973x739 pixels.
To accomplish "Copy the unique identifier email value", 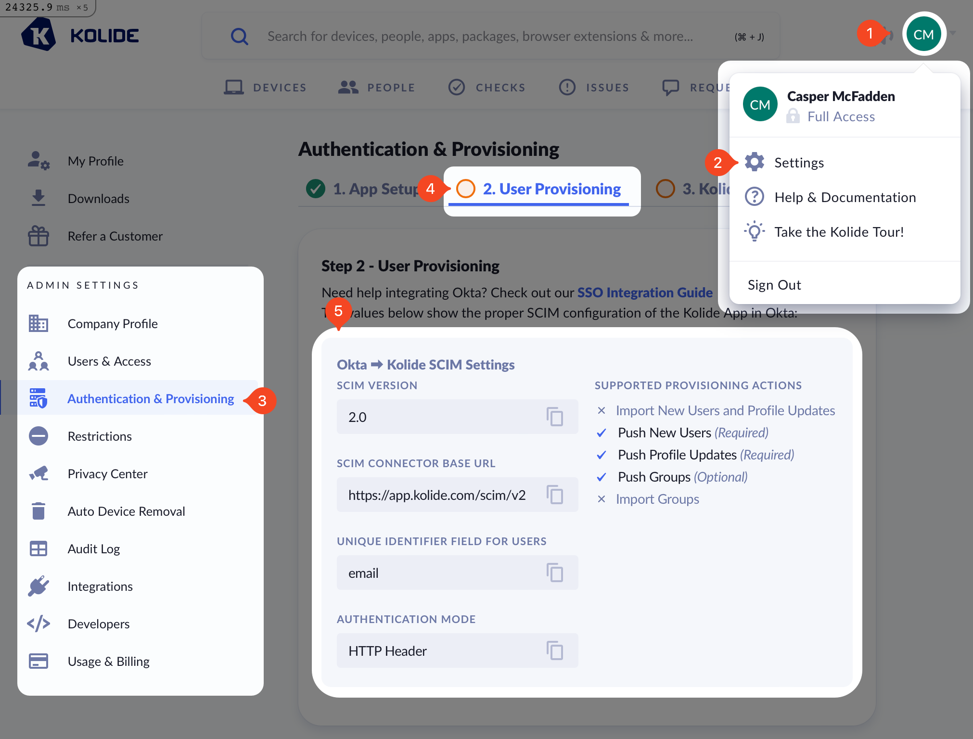I will point(555,573).
